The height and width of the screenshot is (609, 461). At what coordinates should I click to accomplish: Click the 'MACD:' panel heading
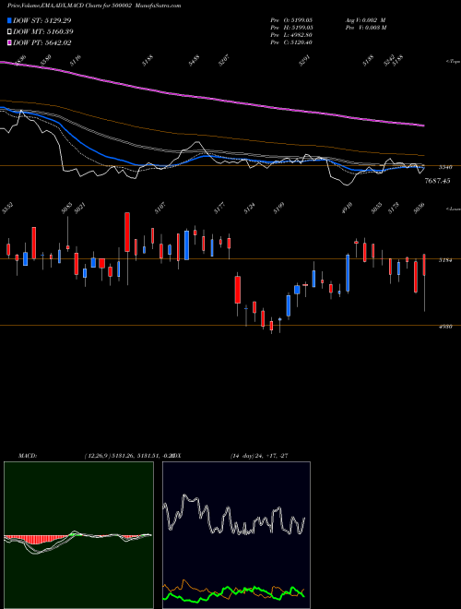coord(27,456)
